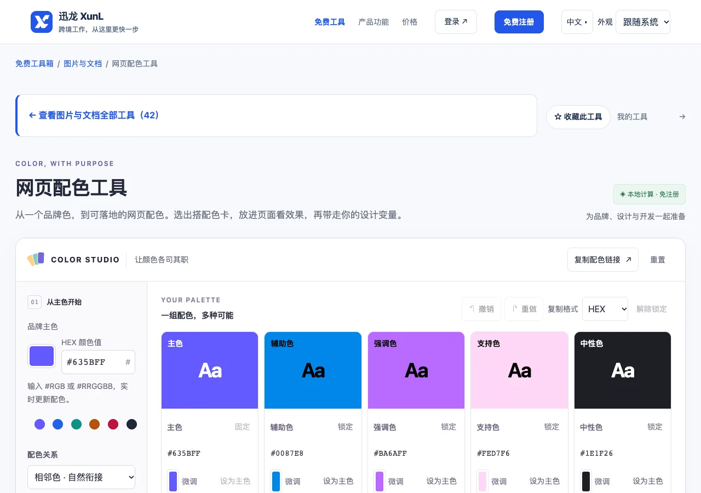This screenshot has width=701, height=493.
Task: Toggle lock on 强调色 card
Action: pos(449,427)
